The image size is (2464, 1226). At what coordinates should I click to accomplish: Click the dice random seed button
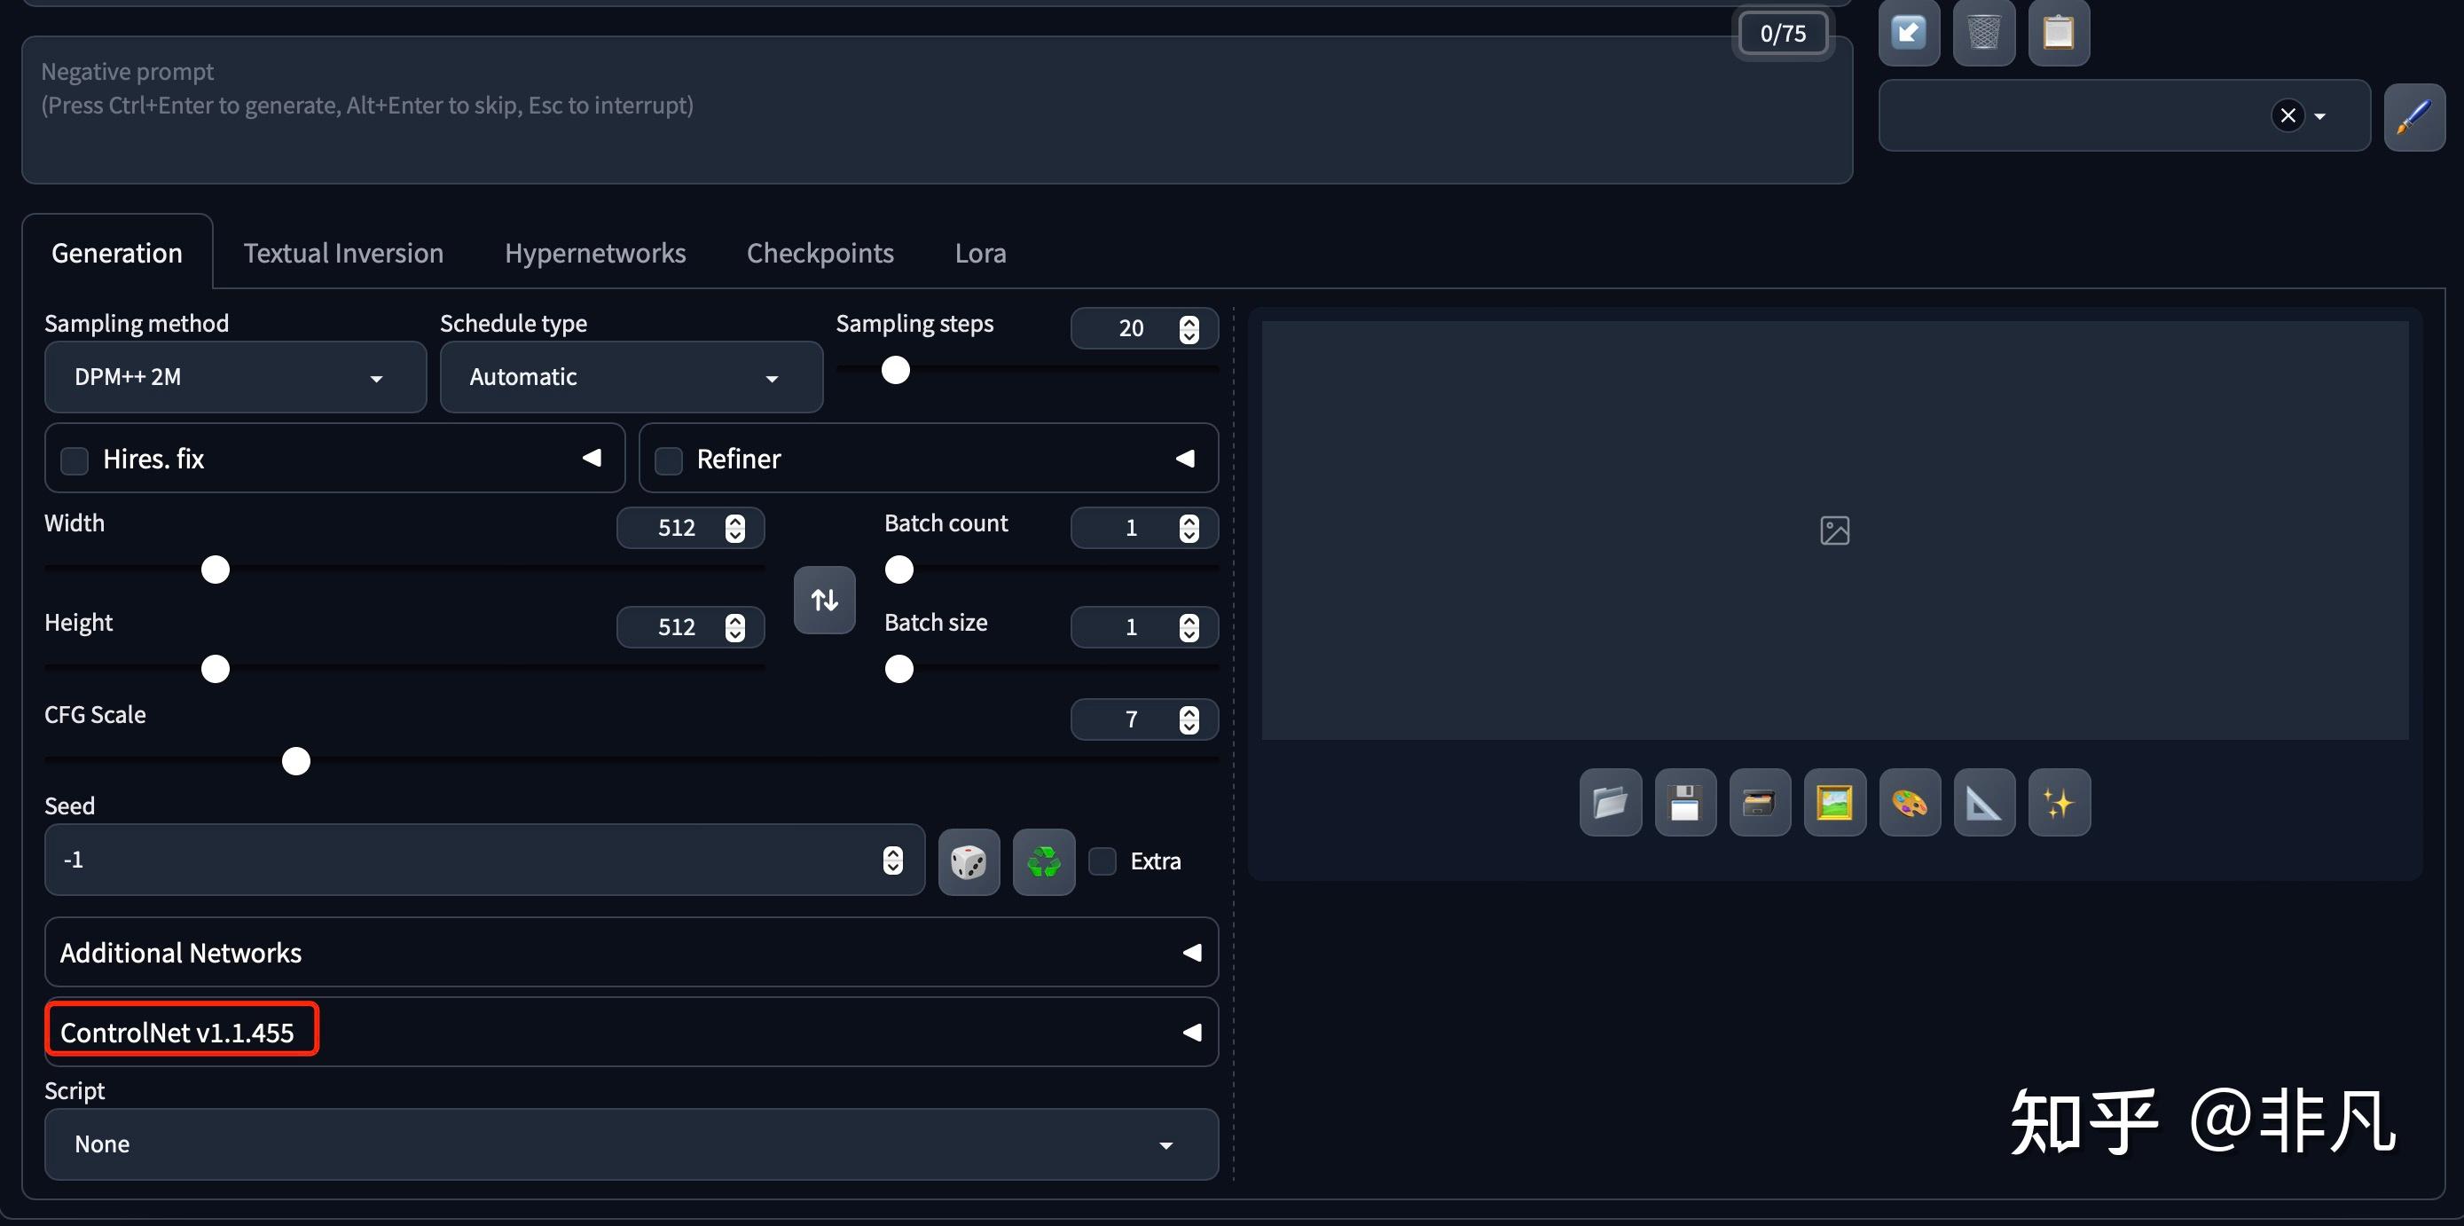(x=968, y=861)
